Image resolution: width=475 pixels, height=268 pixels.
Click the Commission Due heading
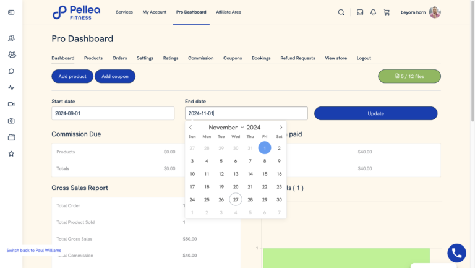tap(76, 134)
